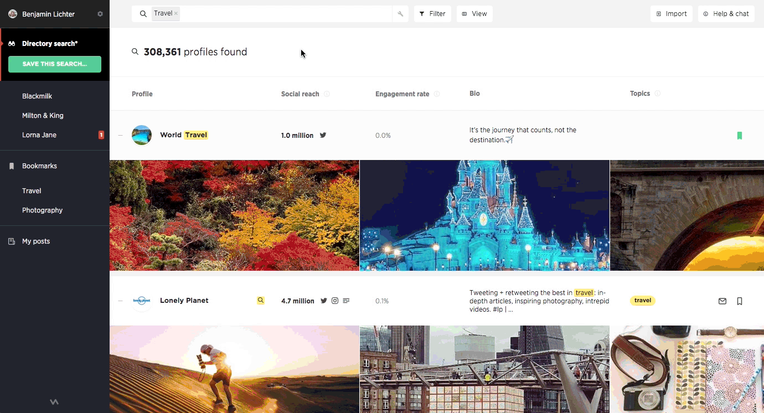The height and width of the screenshot is (413, 764).
Task: Show info icon next to Social reach
Action: pyautogui.click(x=327, y=94)
